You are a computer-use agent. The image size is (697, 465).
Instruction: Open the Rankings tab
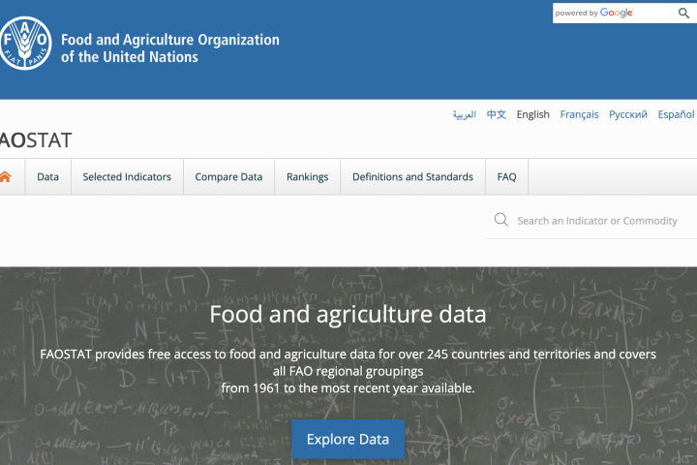307,177
